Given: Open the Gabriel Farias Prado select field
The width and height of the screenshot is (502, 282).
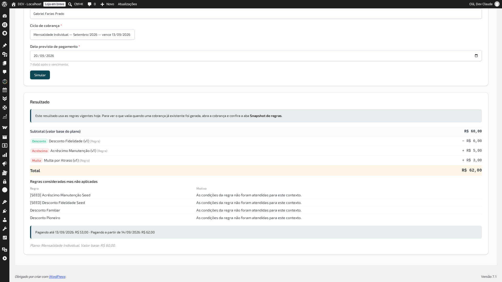Looking at the screenshot, I should pos(256,14).
